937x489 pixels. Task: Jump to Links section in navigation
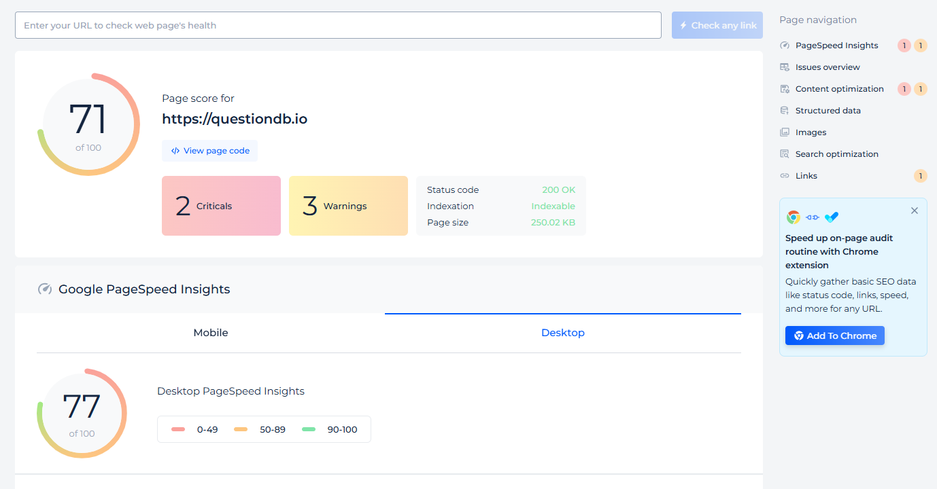point(806,176)
